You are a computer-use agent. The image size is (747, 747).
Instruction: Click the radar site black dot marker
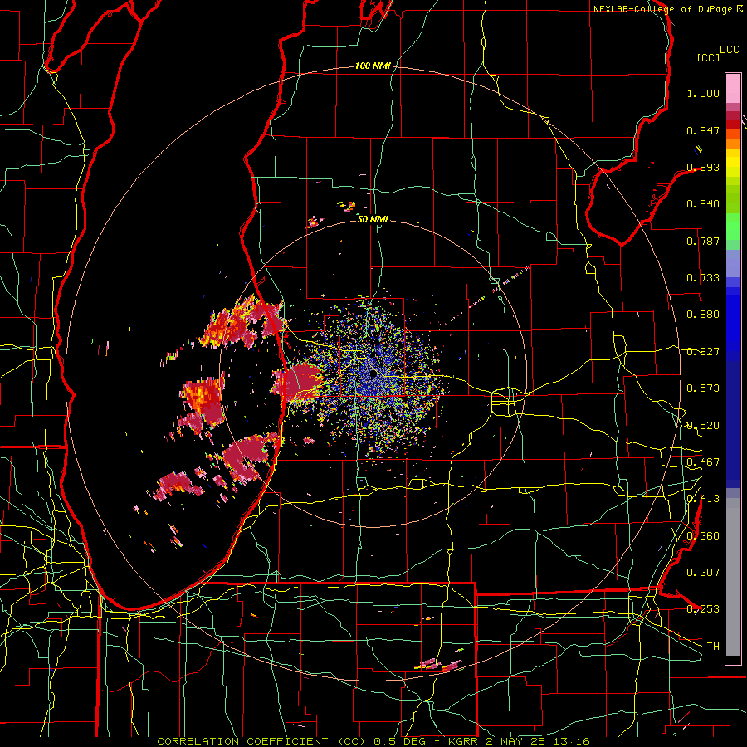pos(373,374)
